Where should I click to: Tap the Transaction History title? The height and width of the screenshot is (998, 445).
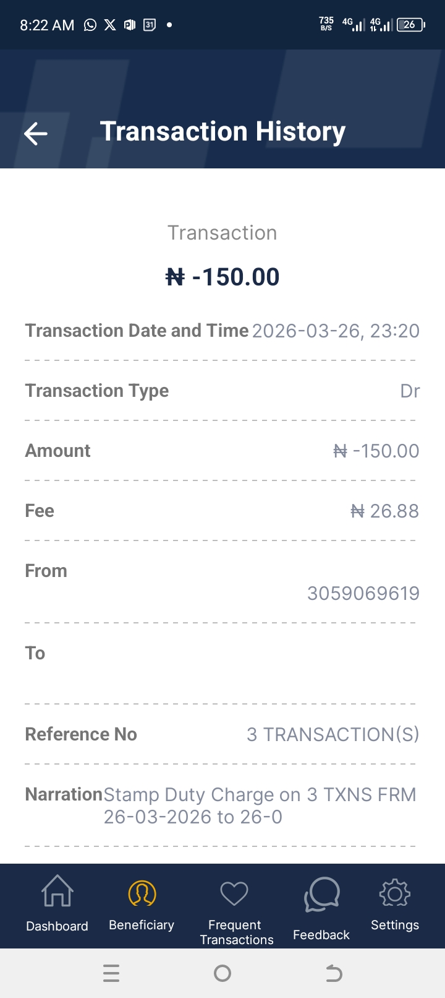[222, 131]
